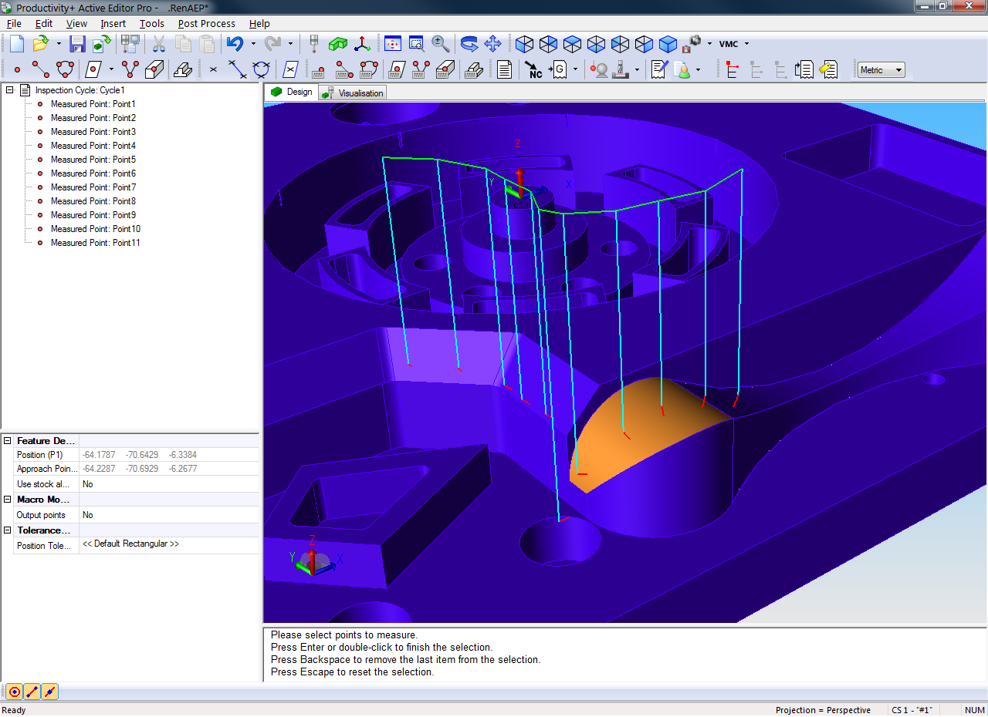Open the G-code icon dropdown arrow

(575, 70)
